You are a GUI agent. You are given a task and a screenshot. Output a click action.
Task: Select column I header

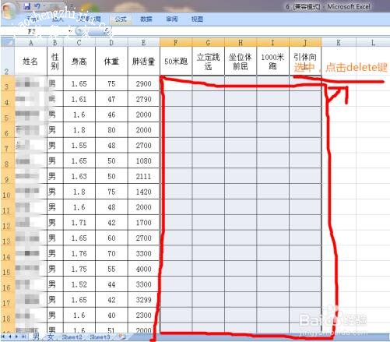(x=272, y=42)
